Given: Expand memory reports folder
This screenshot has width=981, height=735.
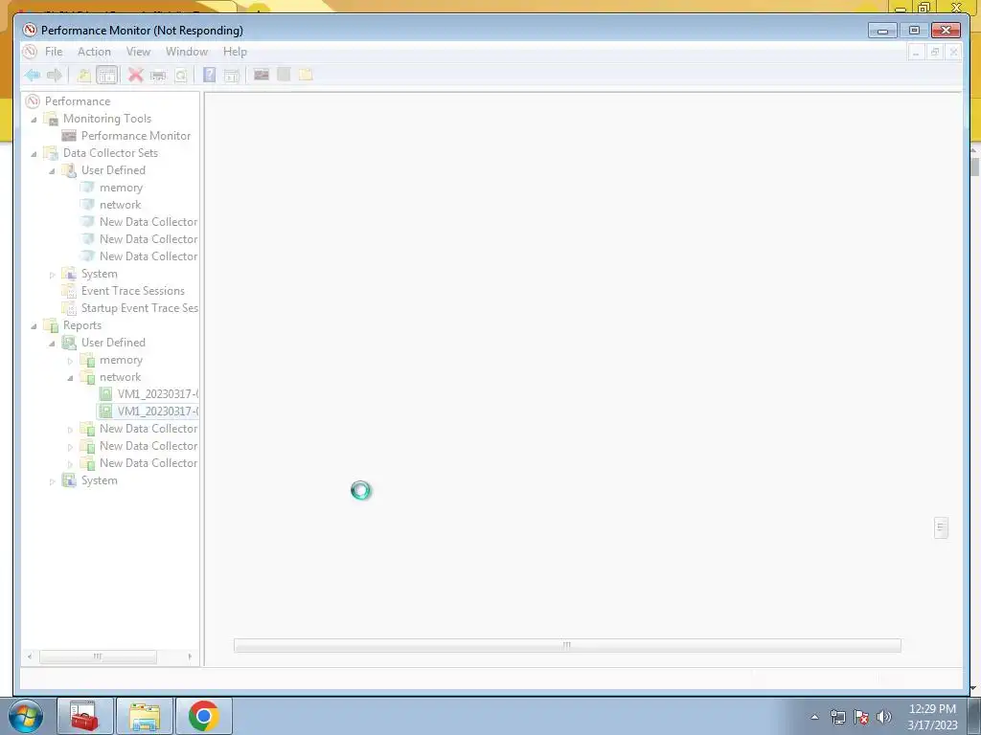Looking at the screenshot, I should click(70, 361).
